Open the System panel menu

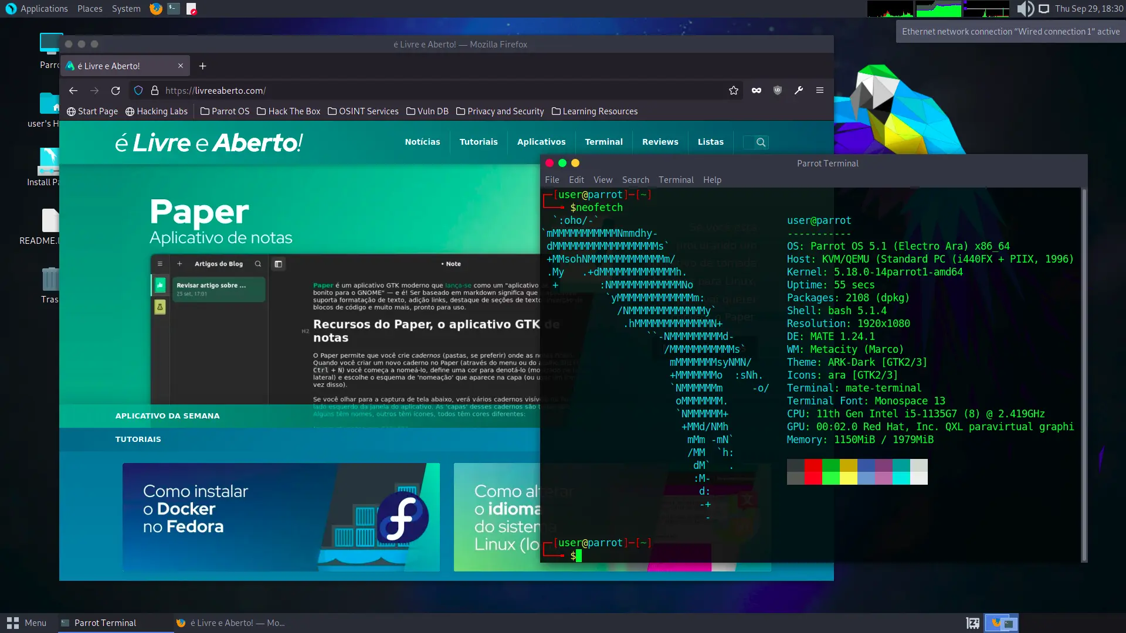click(126, 9)
